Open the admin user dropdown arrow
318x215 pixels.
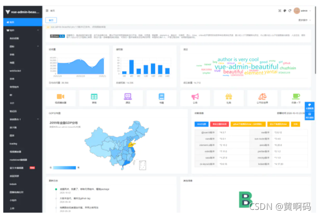pos(310,11)
